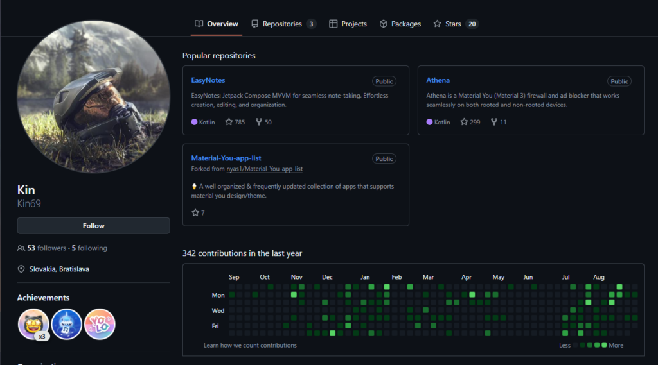Click the Repositories count badge 3

click(311, 24)
